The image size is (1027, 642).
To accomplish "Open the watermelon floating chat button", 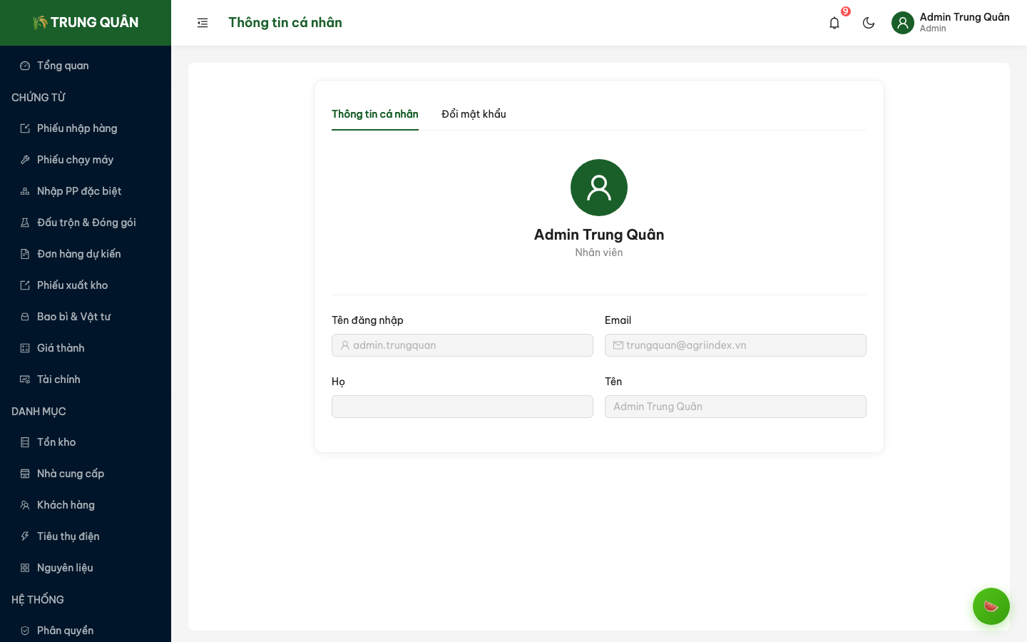I will tap(991, 606).
